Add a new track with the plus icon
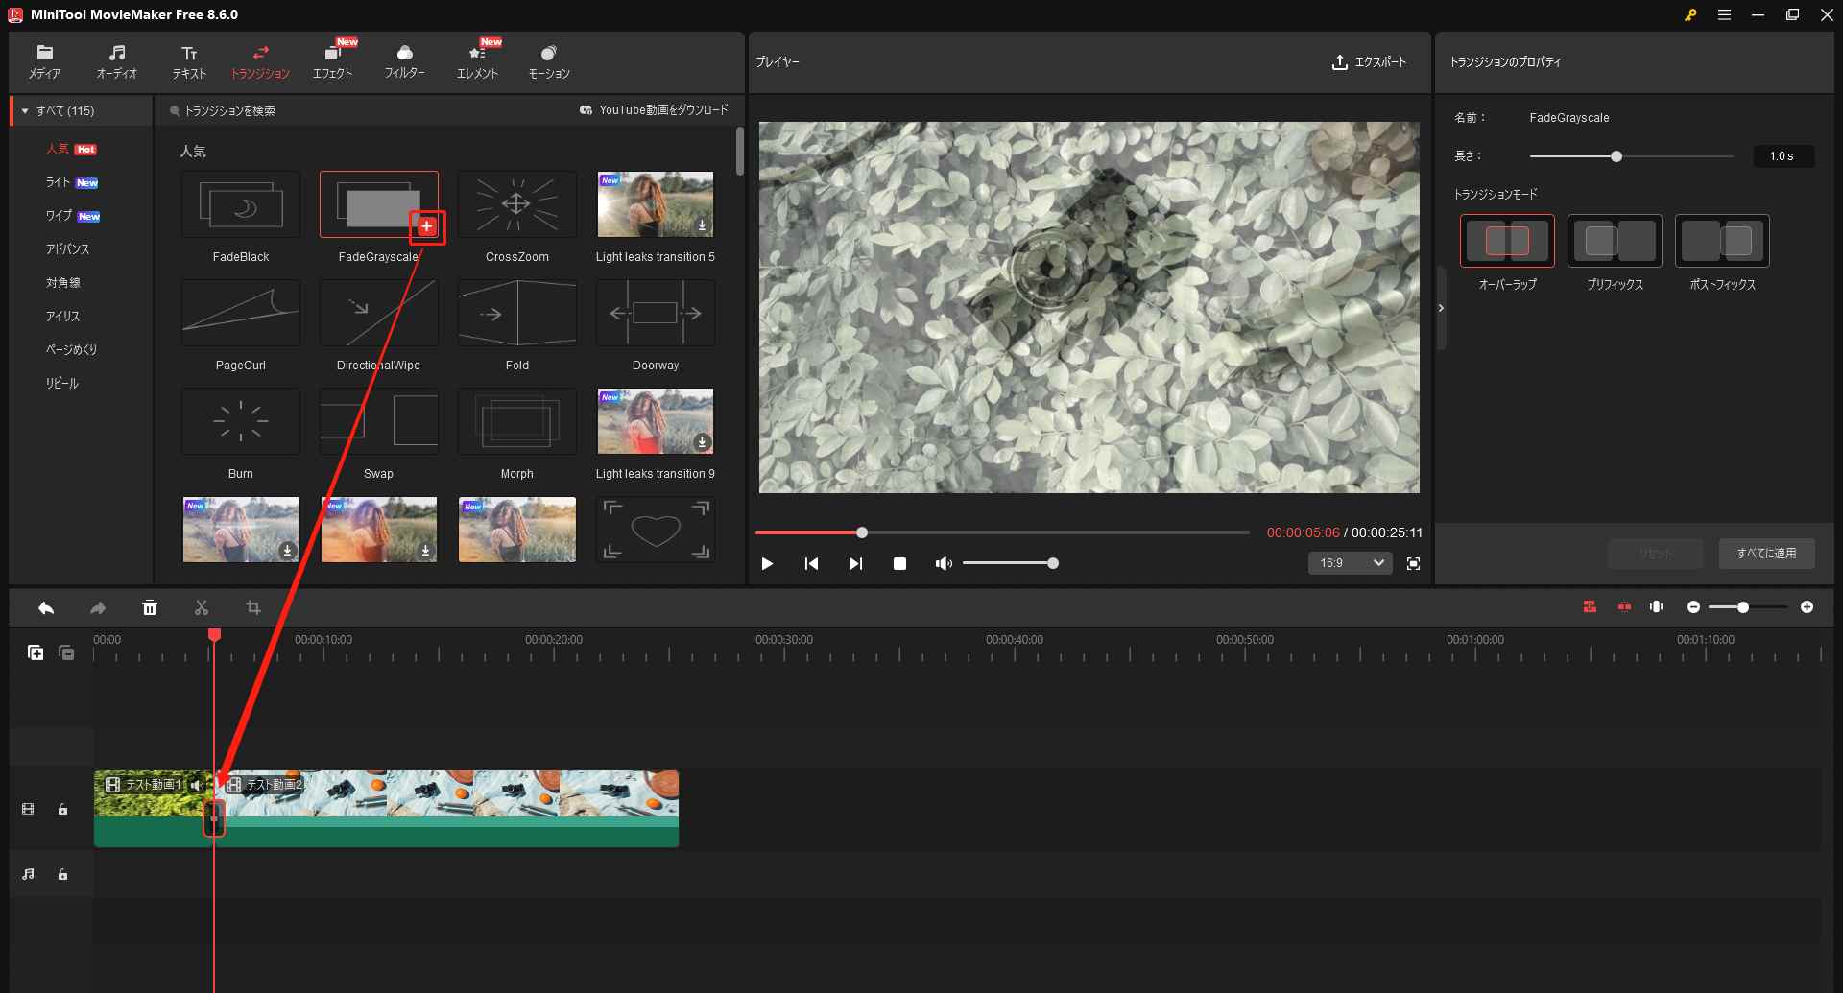 (36, 652)
